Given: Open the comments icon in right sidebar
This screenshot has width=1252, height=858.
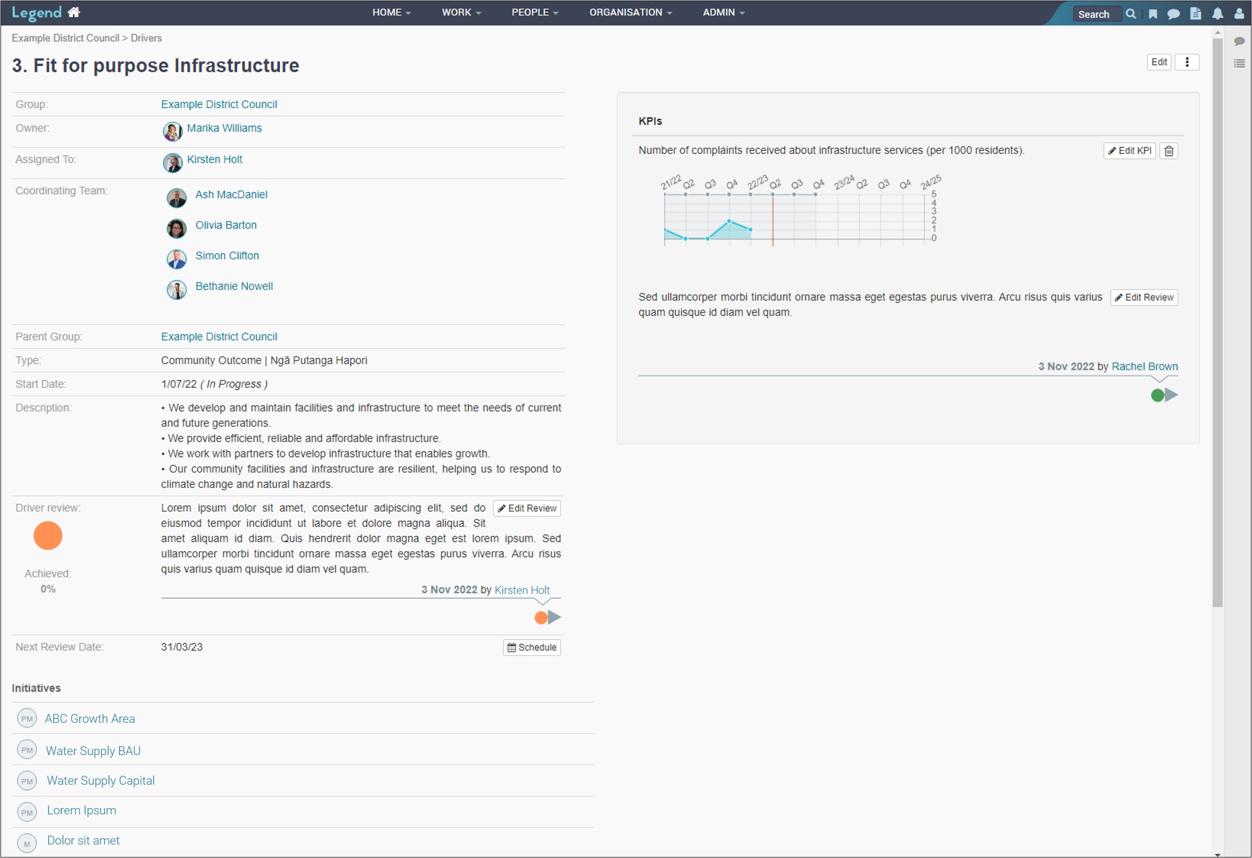Looking at the screenshot, I should click(x=1239, y=42).
